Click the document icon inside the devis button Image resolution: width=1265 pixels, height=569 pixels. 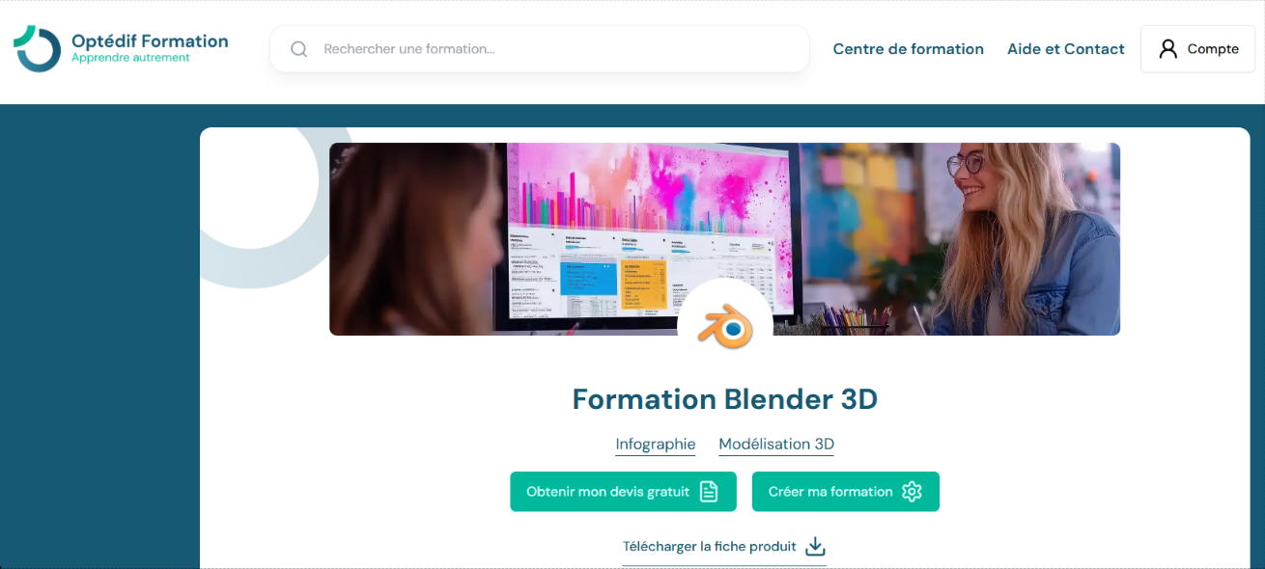coord(708,491)
